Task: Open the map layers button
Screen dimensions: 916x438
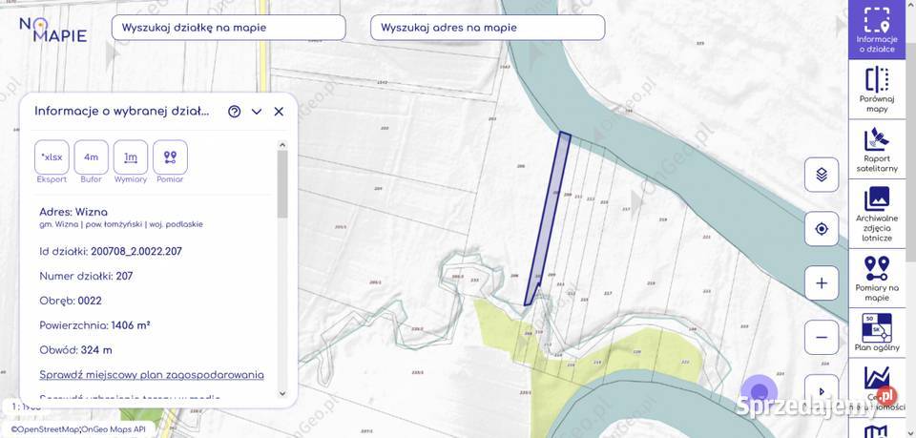Action: point(822,175)
